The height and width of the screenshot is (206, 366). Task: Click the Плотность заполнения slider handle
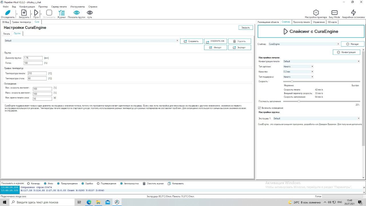tap(299, 101)
